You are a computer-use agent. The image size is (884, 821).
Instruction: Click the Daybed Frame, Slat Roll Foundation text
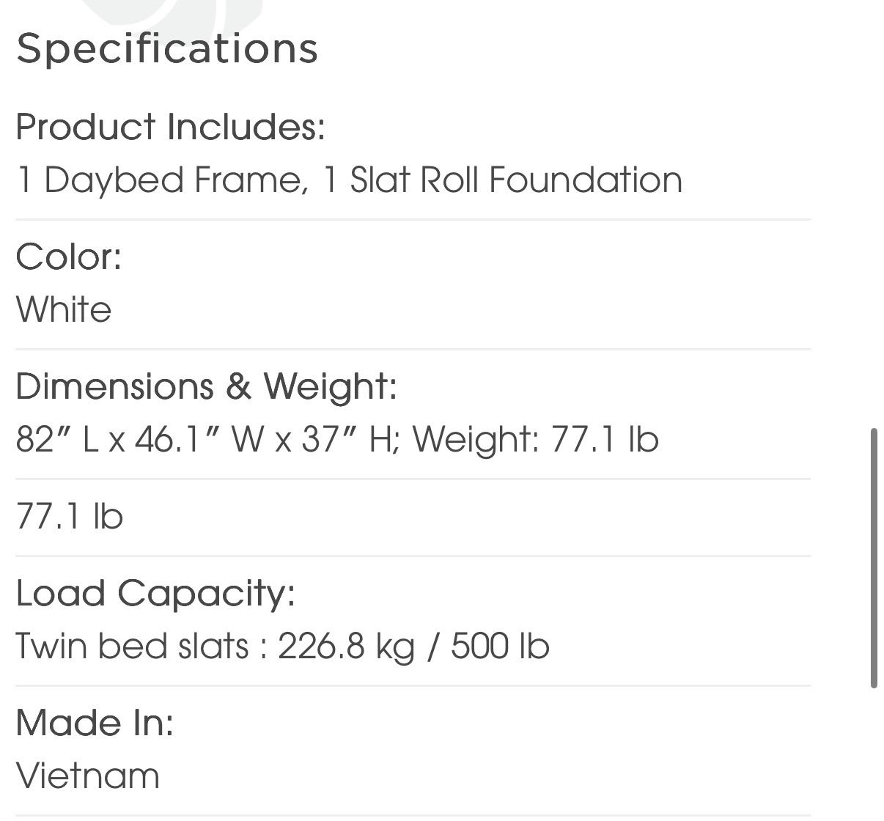349,180
